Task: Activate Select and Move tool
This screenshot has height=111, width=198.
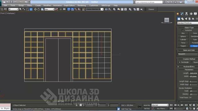Action: (x=35, y=9)
